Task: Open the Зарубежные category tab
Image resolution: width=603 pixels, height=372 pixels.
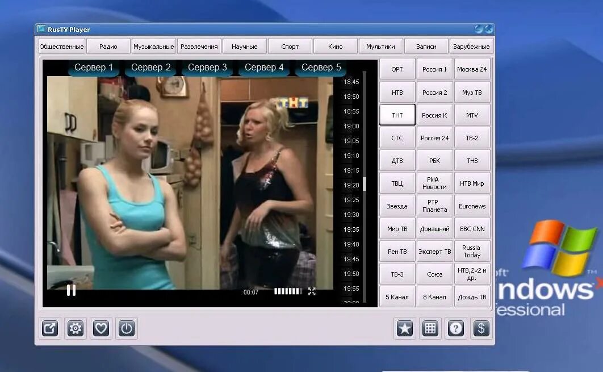Action: [x=471, y=47]
